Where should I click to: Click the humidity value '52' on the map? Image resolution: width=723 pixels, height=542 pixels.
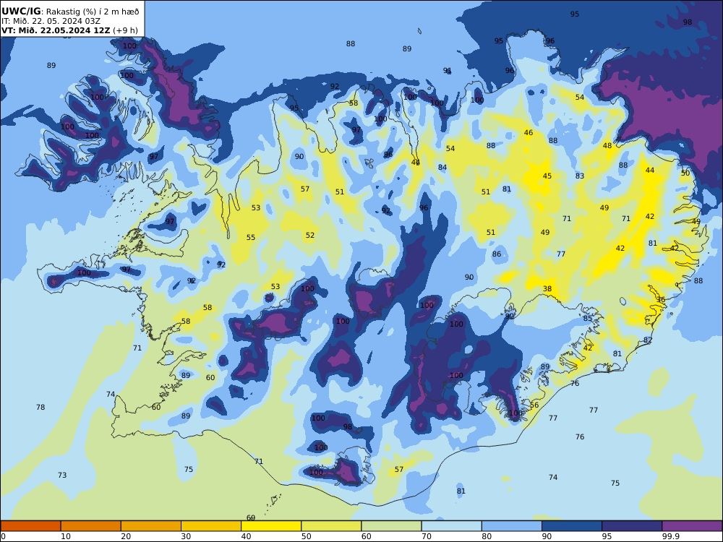[x=310, y=235]
